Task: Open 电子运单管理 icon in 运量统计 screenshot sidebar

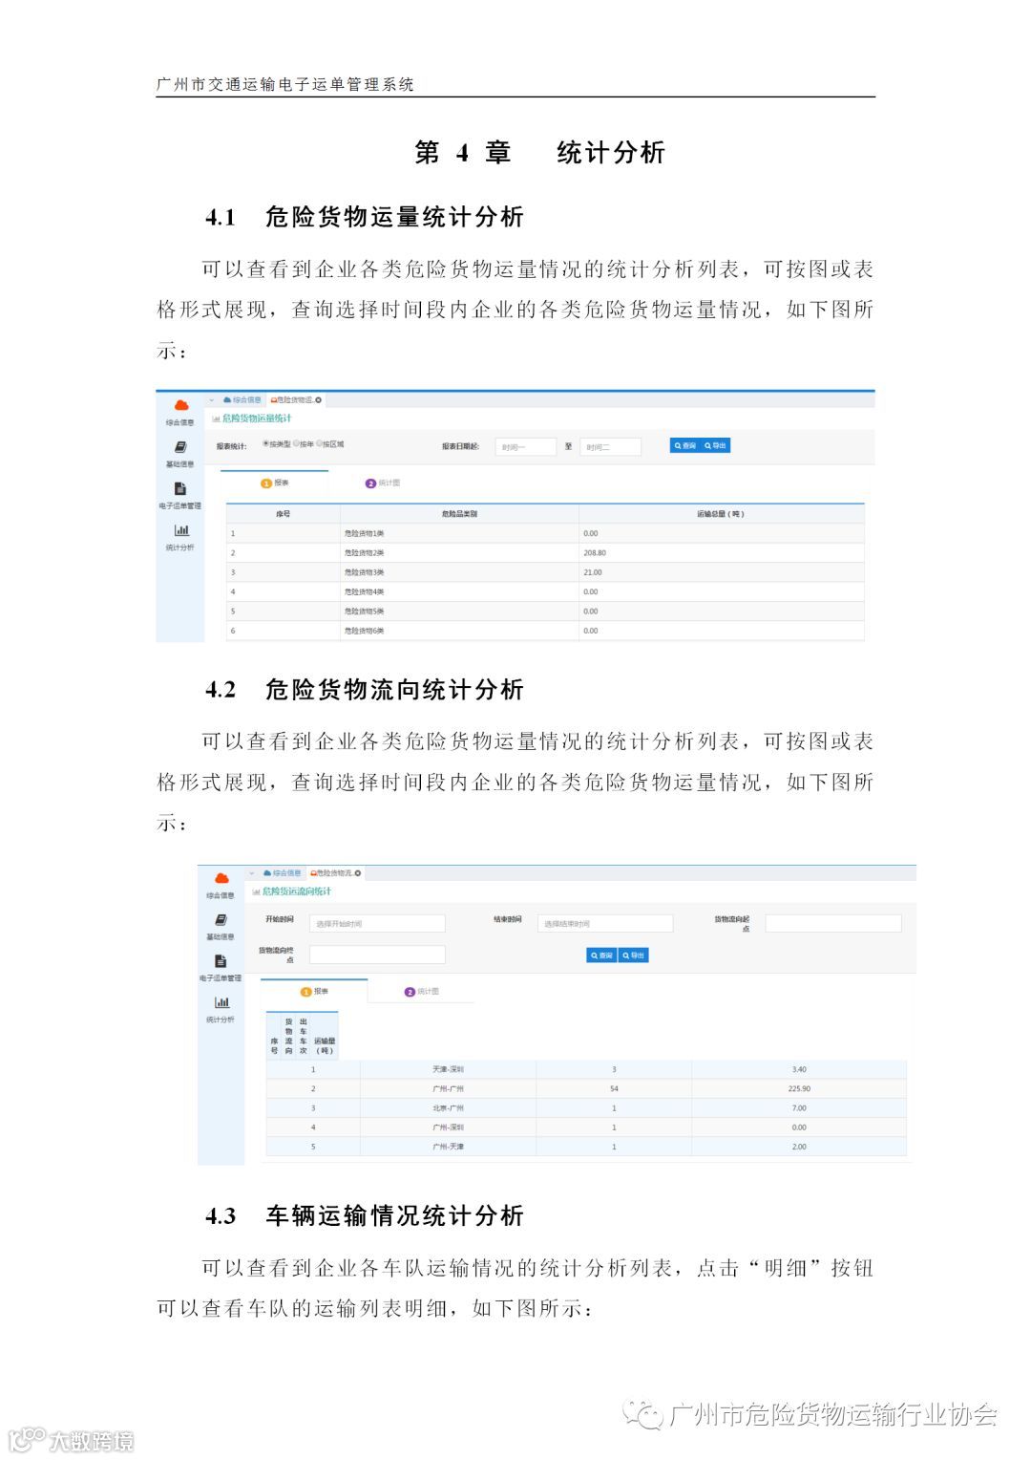Action: coord(180,489)
